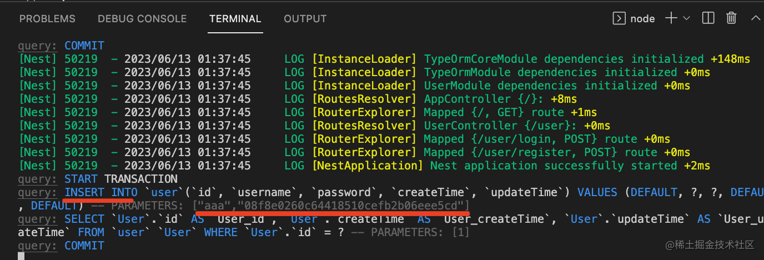Click the underlined INSERT INTO statement
764x260 pixels.
coord(100,192)
